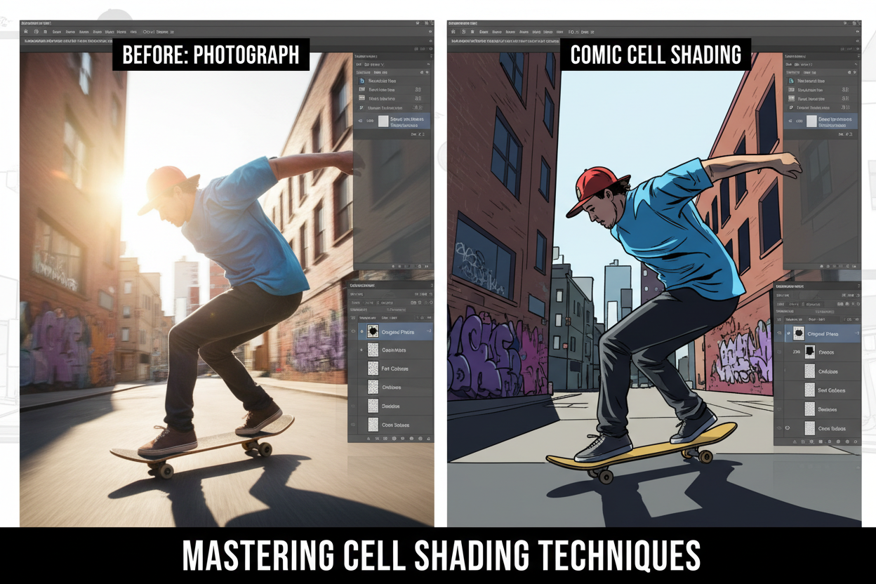Screen dimensions: 876x584
Task: Toggle visibility eye of second layer, Comic window
Action: (779, 352)
